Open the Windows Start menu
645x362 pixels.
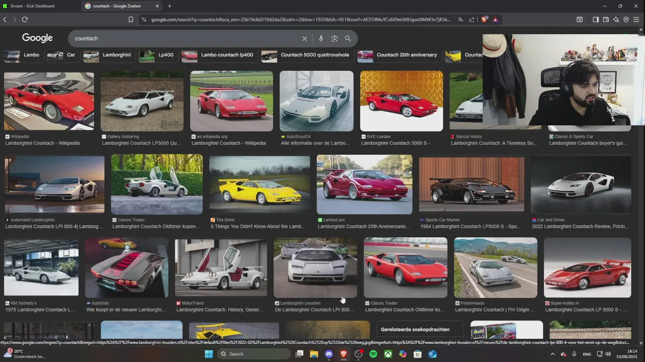pos(209,354)
